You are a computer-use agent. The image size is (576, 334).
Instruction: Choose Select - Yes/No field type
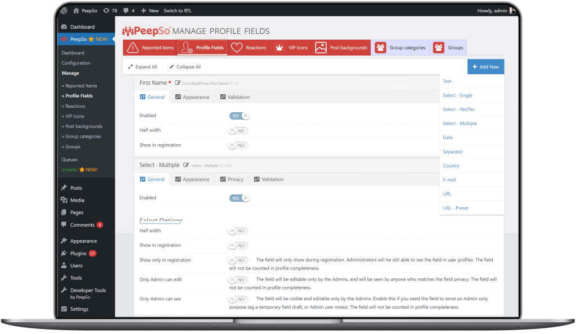[x=472, y=109]
